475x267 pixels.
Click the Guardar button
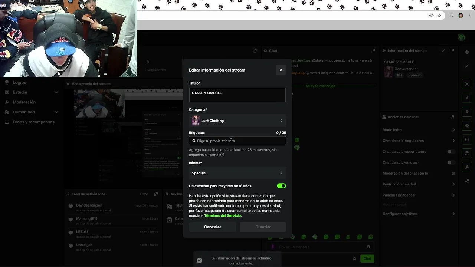pyautogui.click(x=263, y=227)
